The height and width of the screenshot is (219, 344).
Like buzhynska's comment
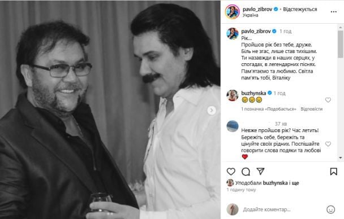[328, 100]
